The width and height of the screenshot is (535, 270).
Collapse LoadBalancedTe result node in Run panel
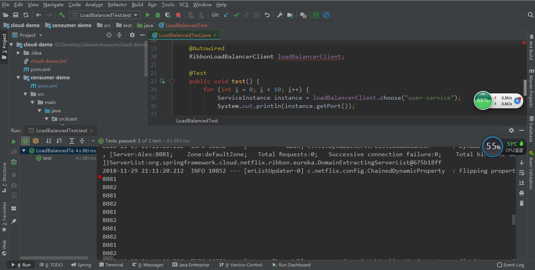pyautogui.click(x=24, y=151)
